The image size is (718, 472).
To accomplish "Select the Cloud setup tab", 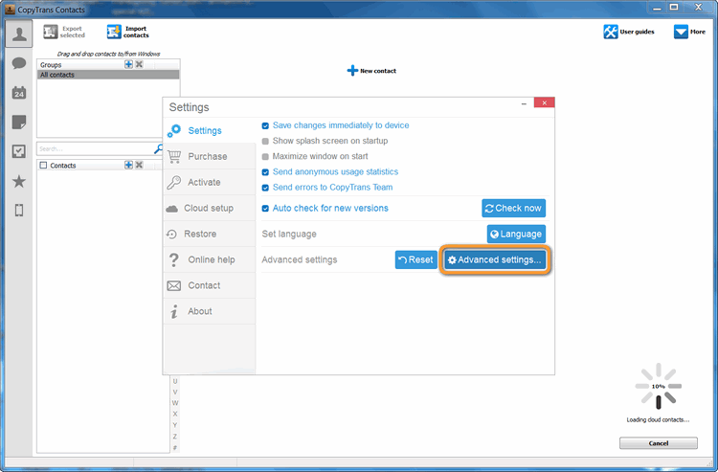I will 210,208.
